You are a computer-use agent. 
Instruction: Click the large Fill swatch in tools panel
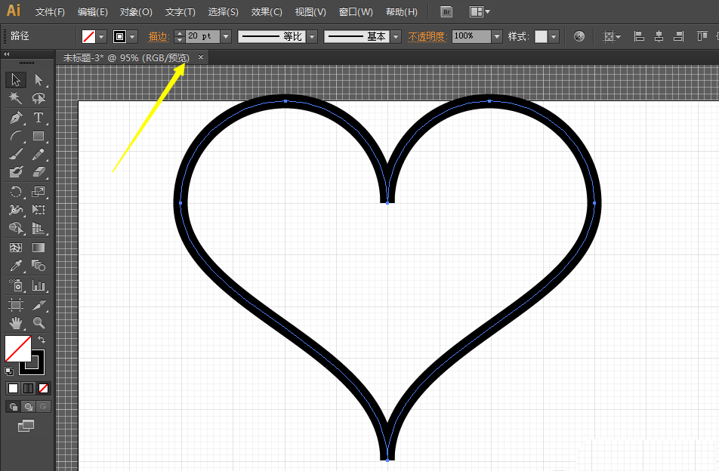(18, 349)
